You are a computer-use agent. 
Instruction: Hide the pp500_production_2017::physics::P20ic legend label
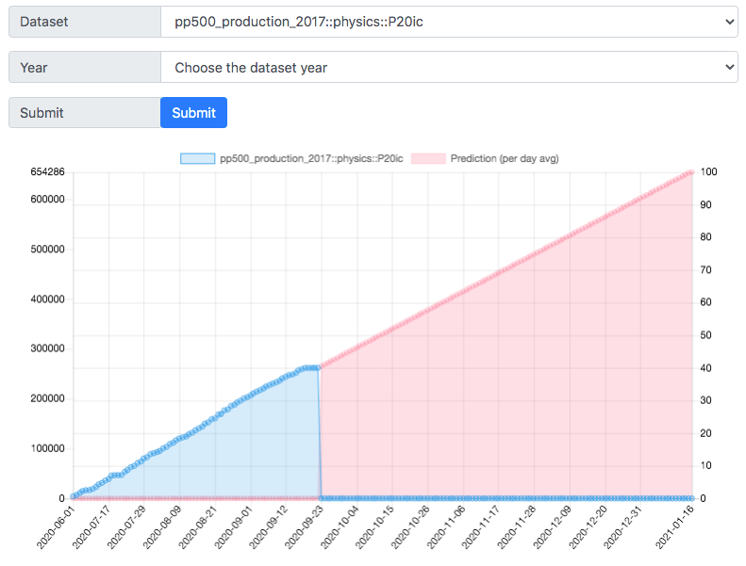pyautogui.click(x=311, y=158)
